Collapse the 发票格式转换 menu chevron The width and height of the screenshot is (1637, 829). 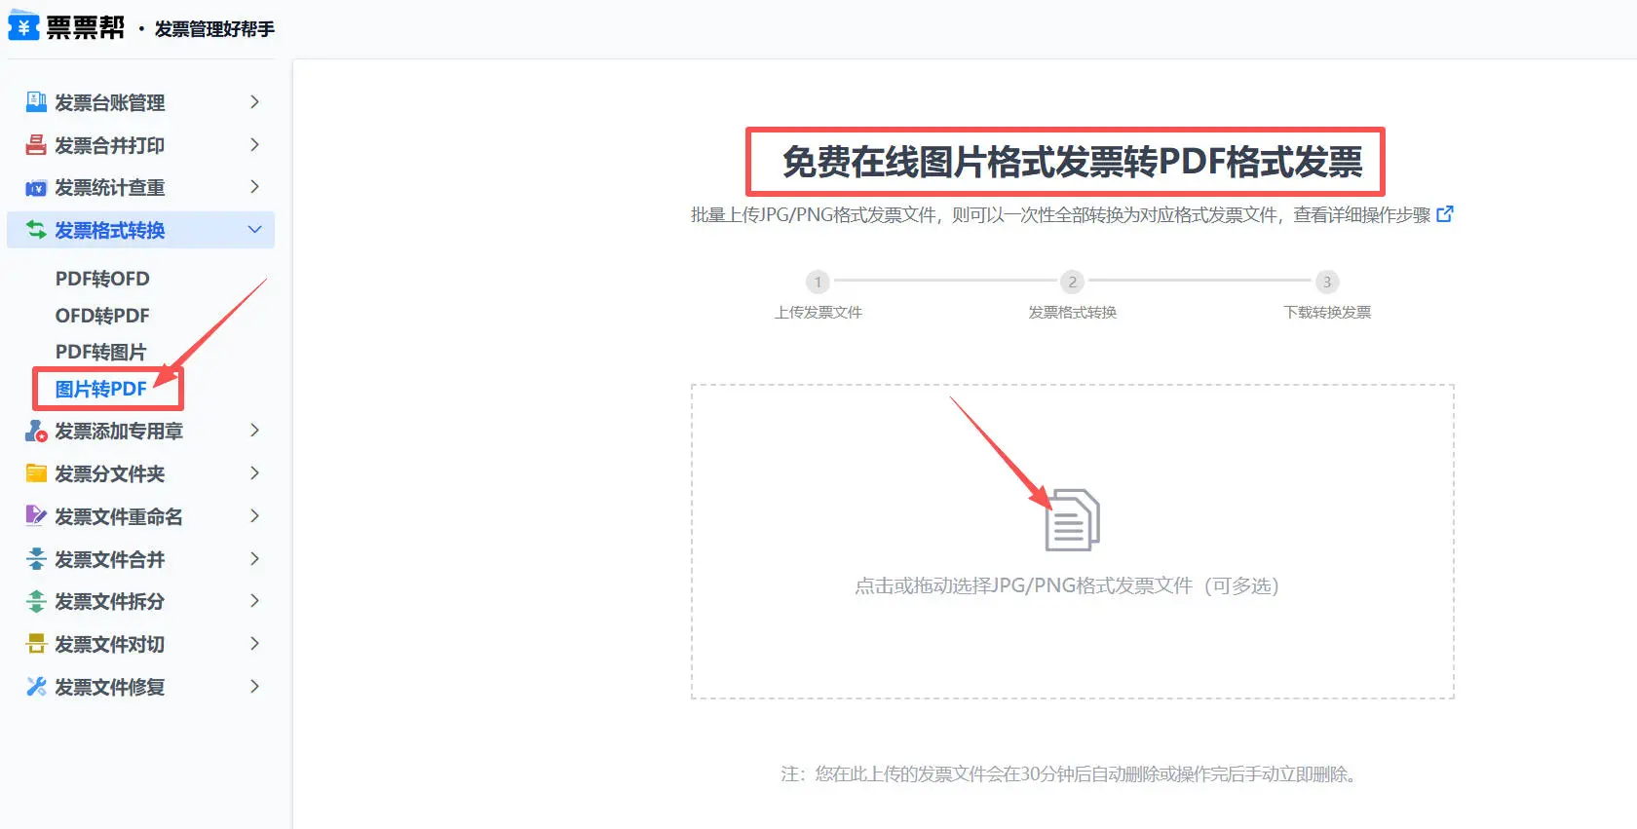[254, 230]
